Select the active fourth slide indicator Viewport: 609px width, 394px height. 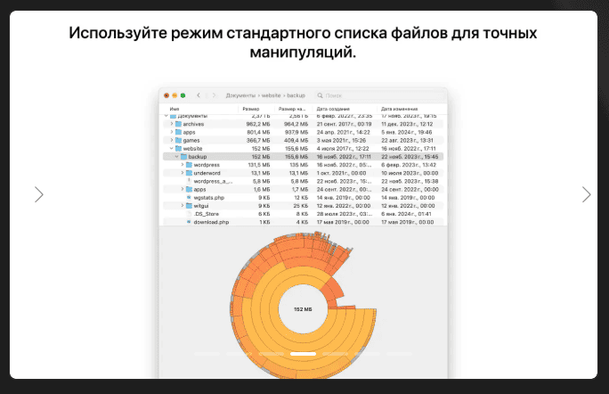pyautogui.click(x=303, y=354)
